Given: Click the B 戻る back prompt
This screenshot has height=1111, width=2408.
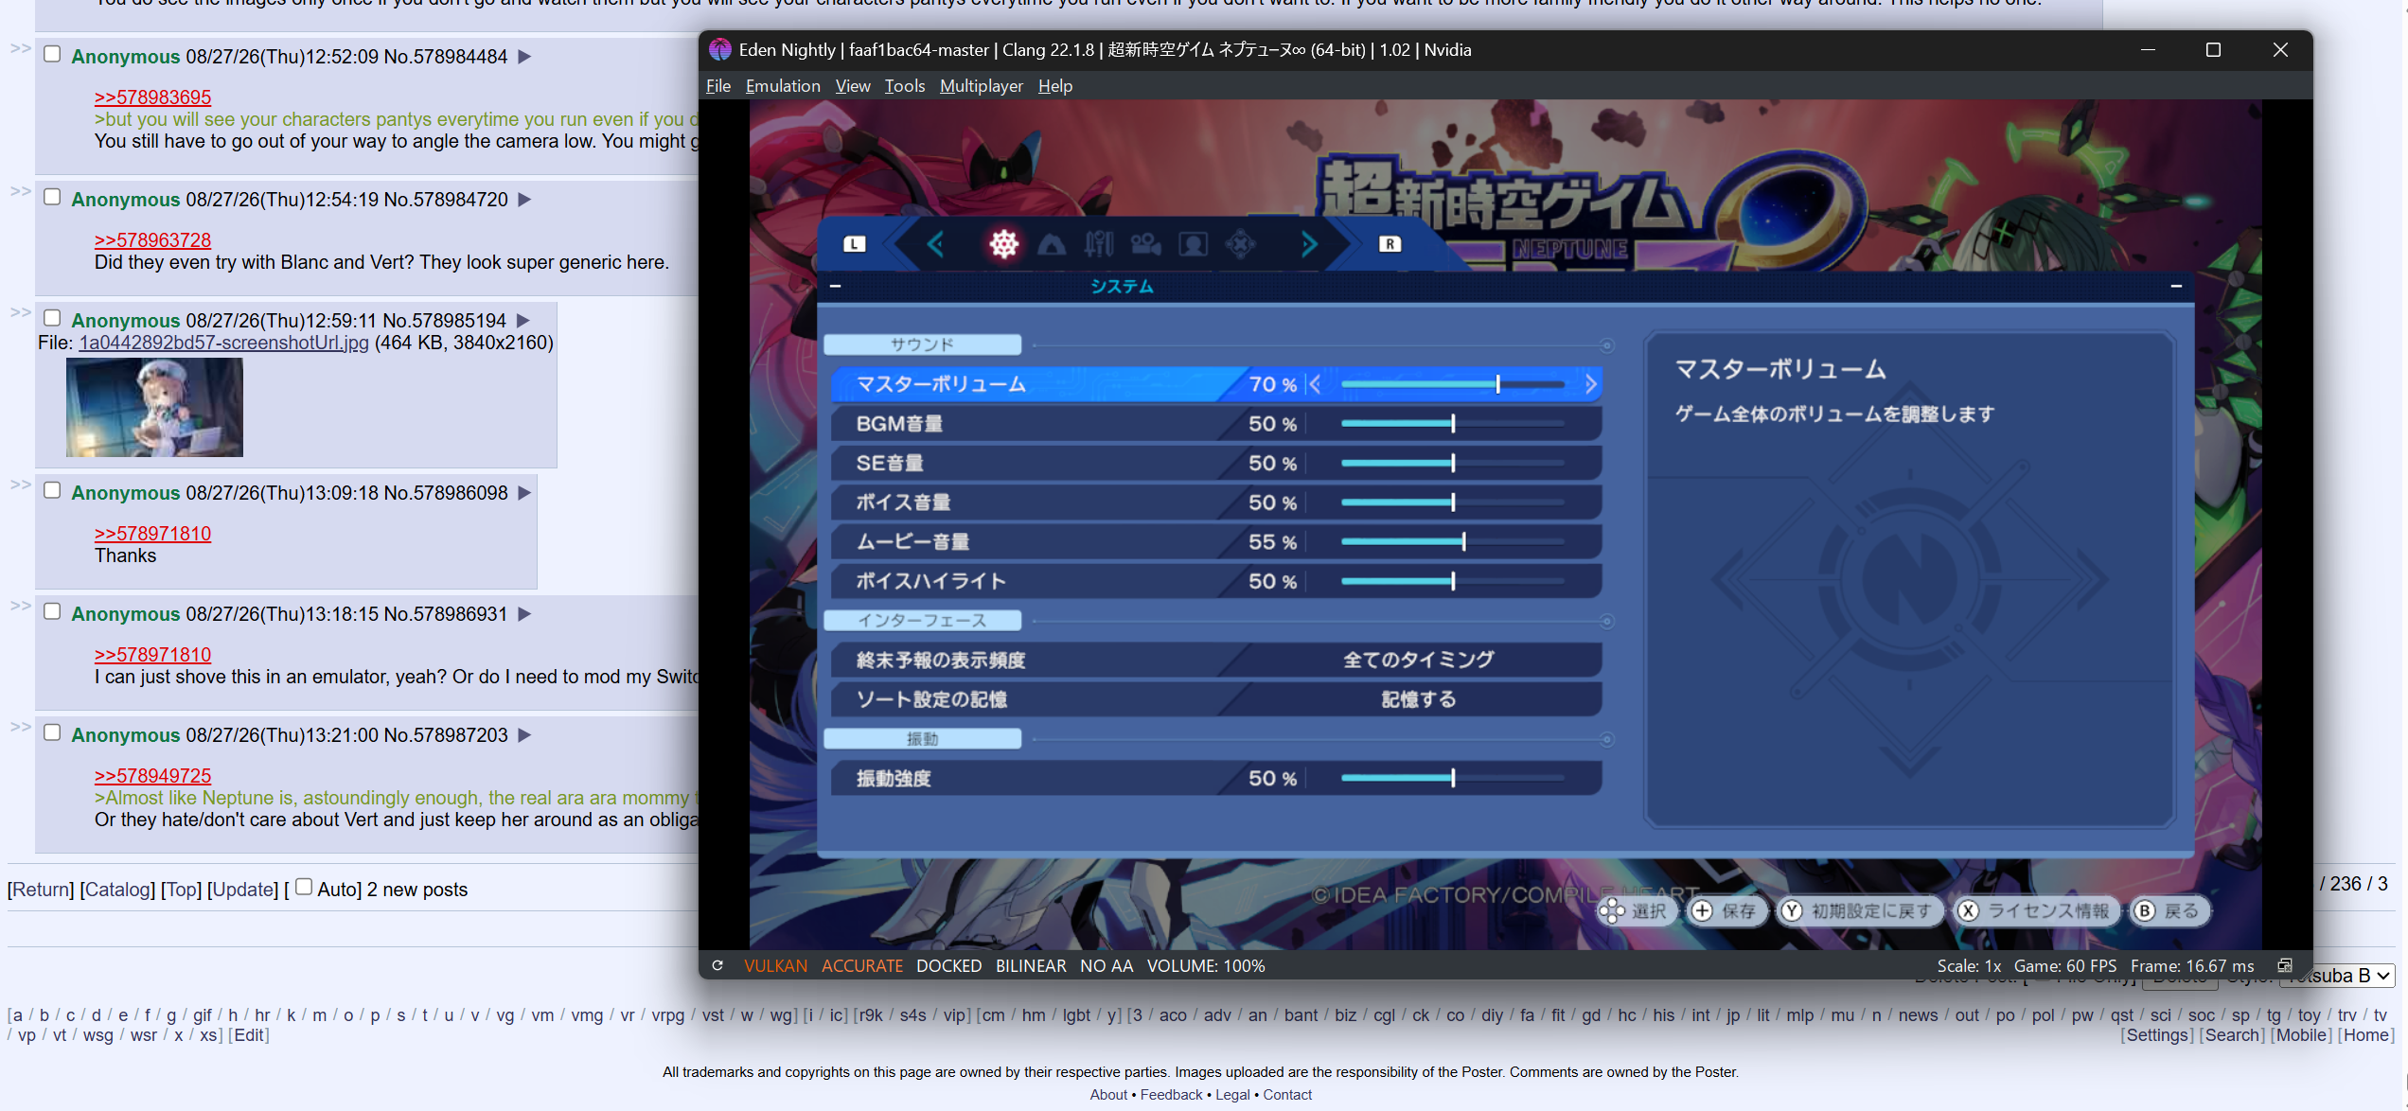Looking at the screenshot, I should pyautogui.click(x=2169, y=910).
